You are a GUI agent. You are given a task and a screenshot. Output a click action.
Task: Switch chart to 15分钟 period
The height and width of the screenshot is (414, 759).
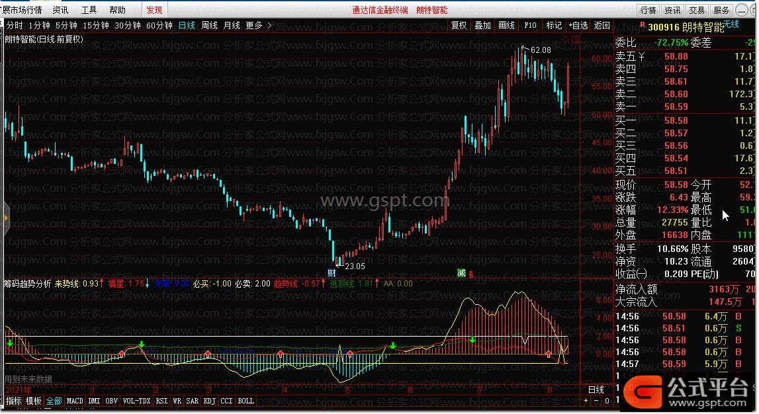96,25
